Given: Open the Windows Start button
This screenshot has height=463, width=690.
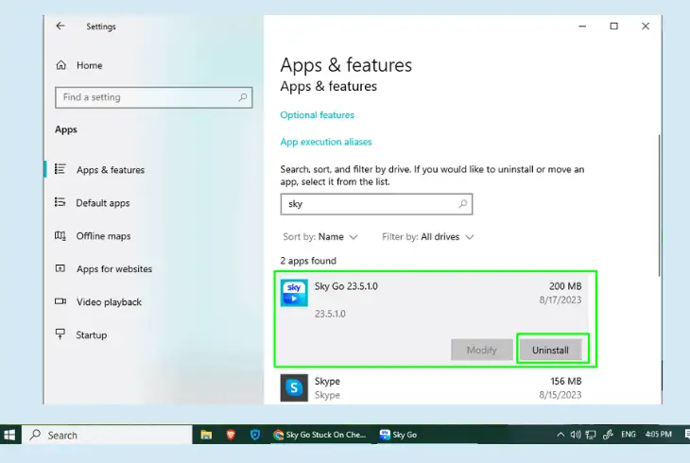Looking at the screenshot, I should coord(9,435).
